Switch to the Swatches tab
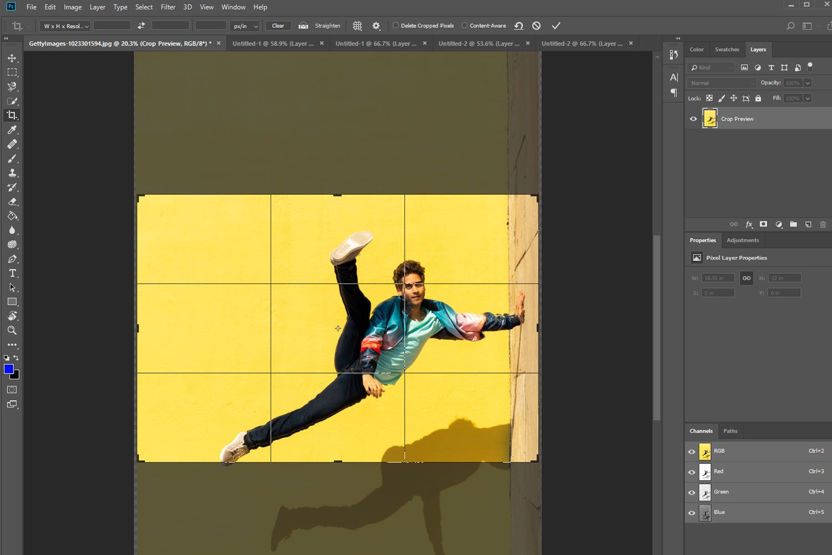Screen dimensions: 832x555 click(x=727, y=49)
